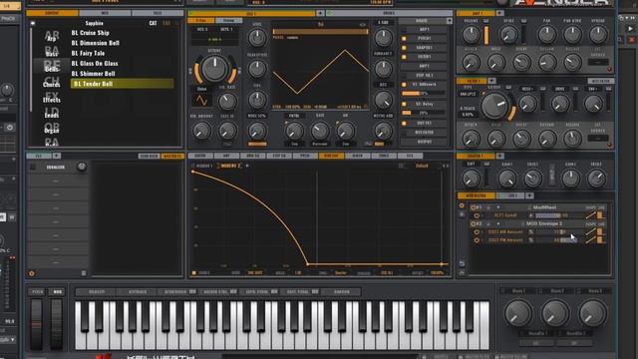
Task: Select the BL Cruise Ship preset
Action: point(90,33)
